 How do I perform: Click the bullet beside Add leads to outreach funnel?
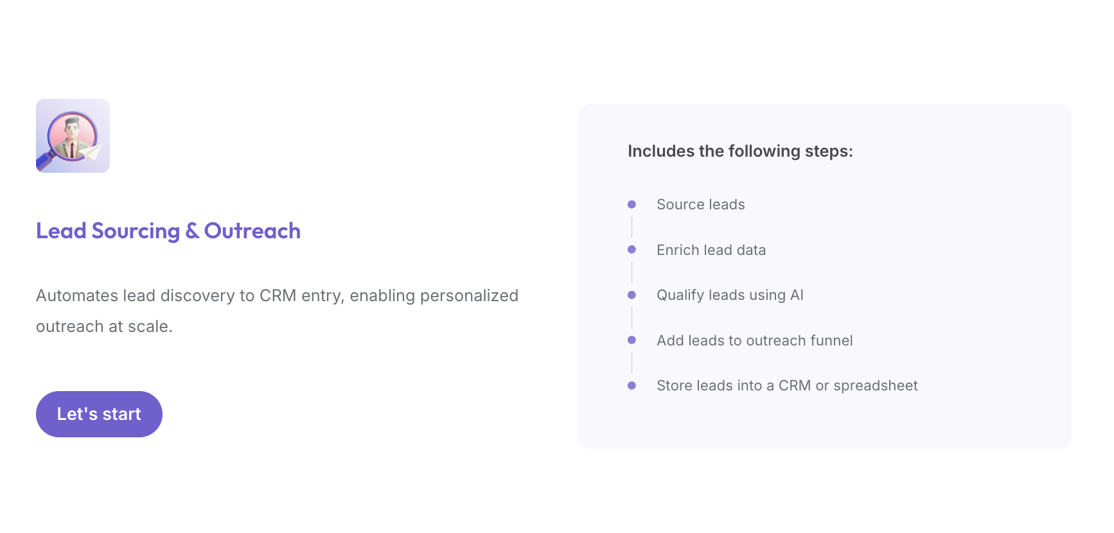632,340
